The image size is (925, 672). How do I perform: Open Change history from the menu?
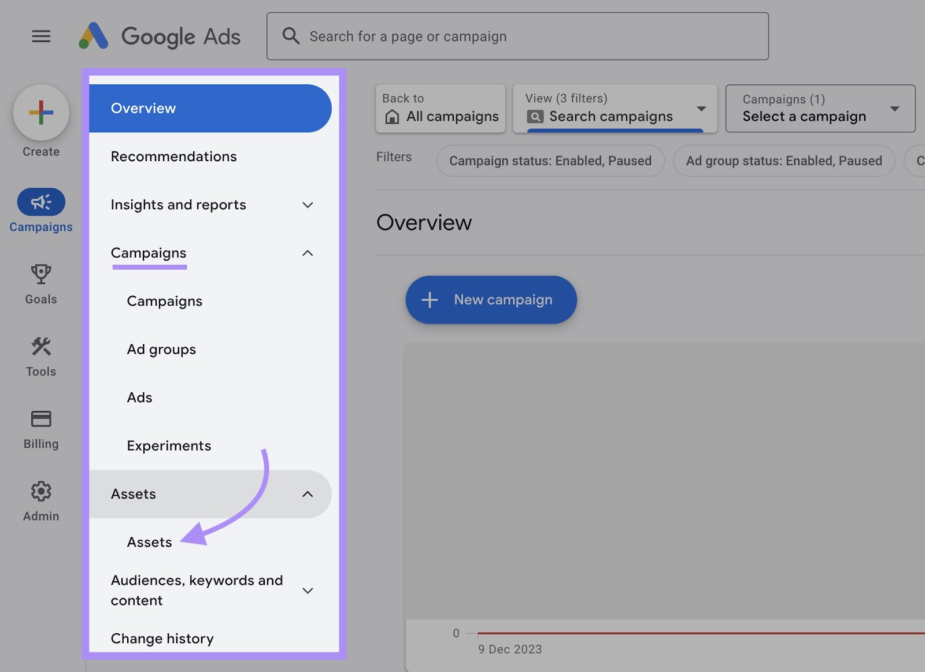pyautogui.click(x=162, y=638)
